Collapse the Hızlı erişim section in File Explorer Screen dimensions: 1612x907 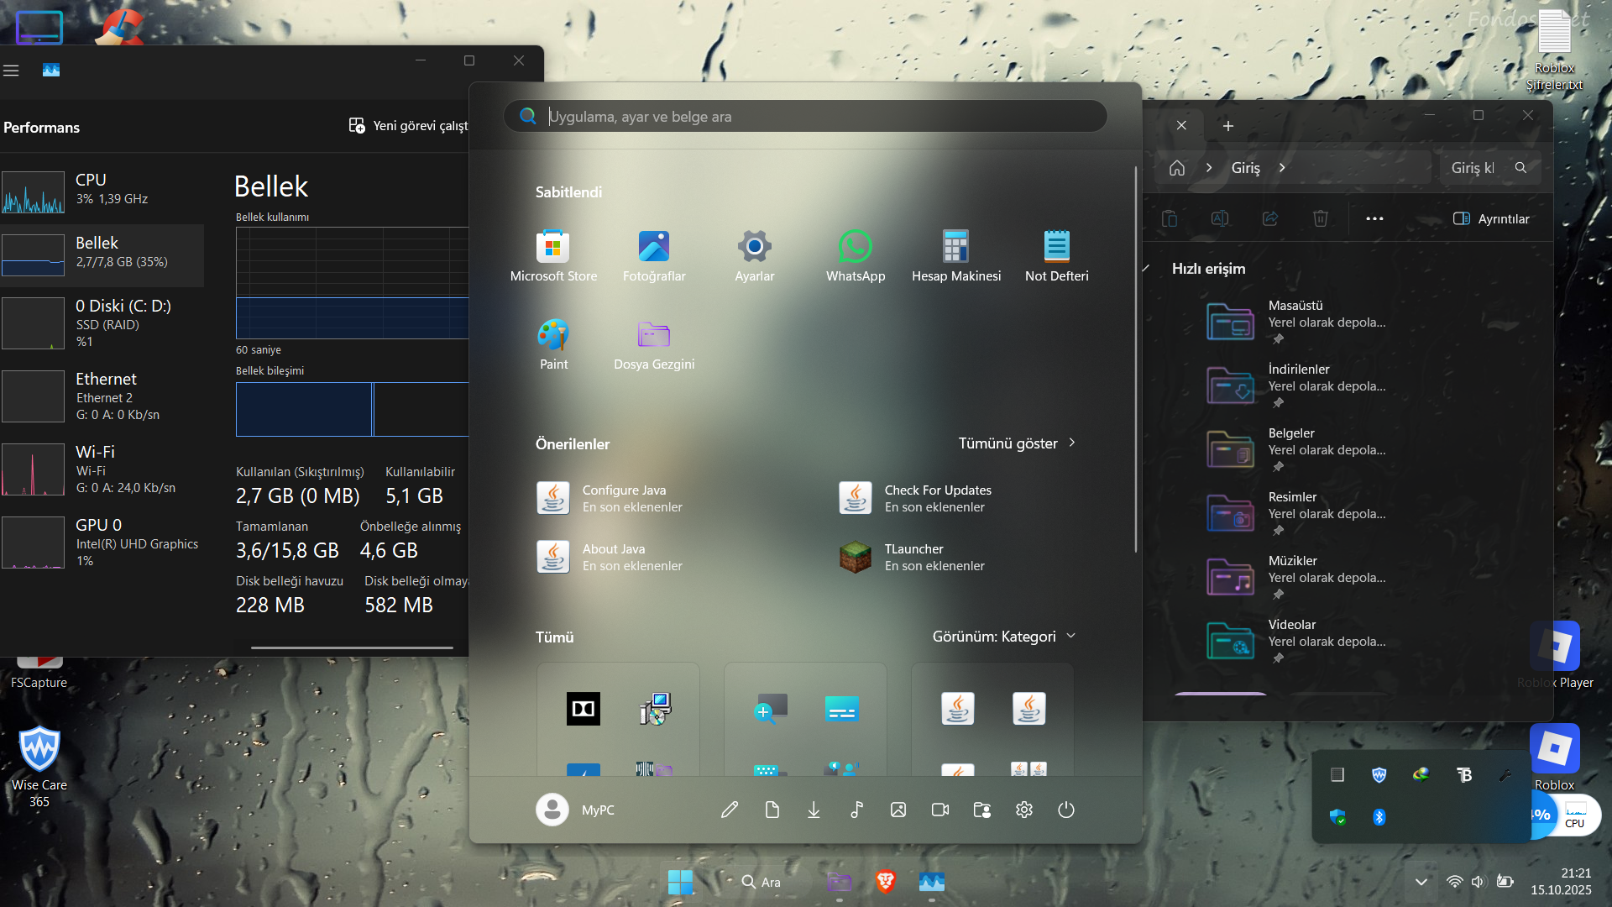point(1147,269)
